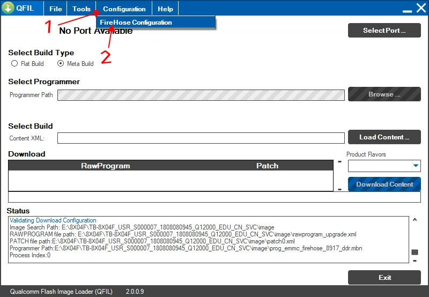This screenshot has width=429, height=297.
Task: Close the QFIL window
Action: click(x=420, y=9)
